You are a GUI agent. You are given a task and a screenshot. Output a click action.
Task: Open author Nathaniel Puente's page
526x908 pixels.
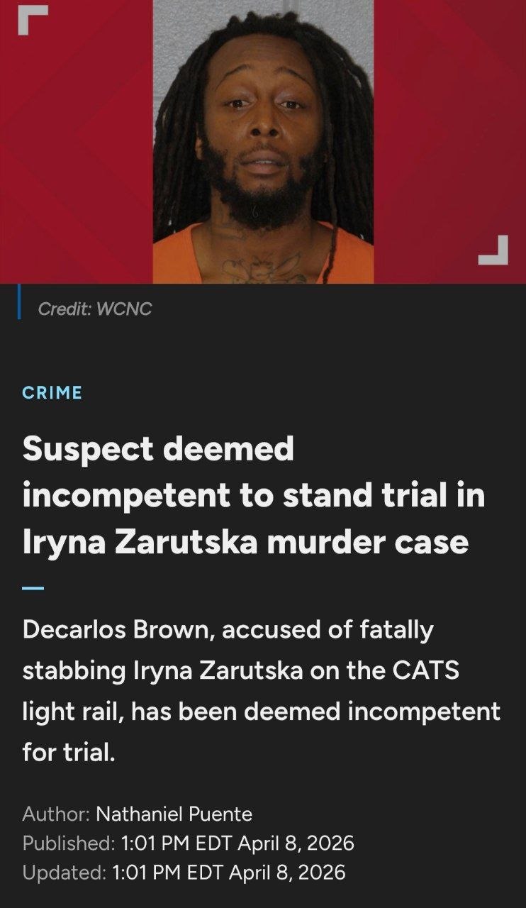[174, 814]
